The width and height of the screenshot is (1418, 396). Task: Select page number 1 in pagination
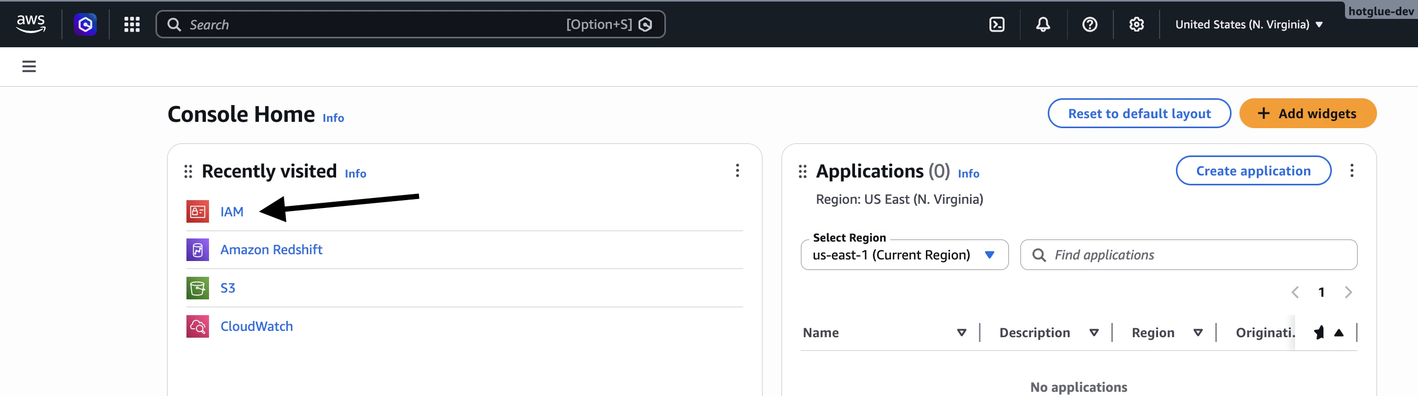pos(1321,293)
